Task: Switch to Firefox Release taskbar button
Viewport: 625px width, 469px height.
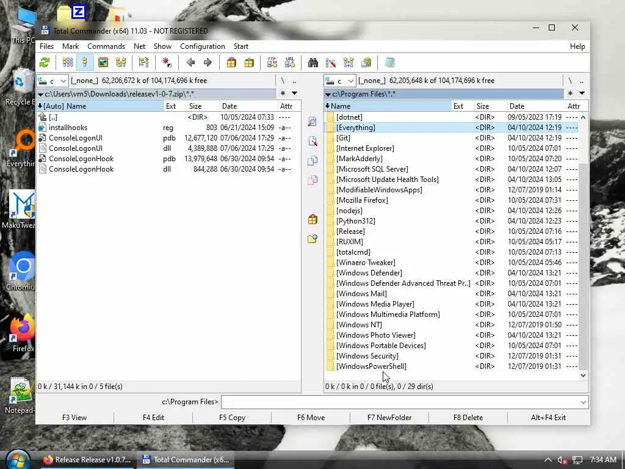Action: (x=87, y=460)
